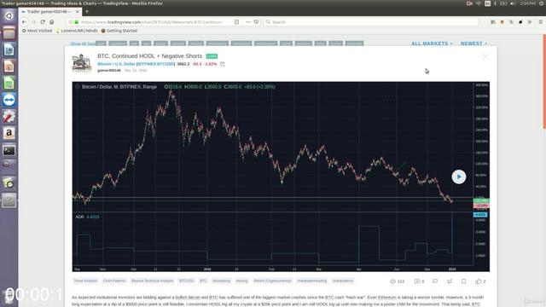This screenshot has width=546, height=307.
Task: Open the ALL MARKETS dropdown
Action: tap(432, 43)
